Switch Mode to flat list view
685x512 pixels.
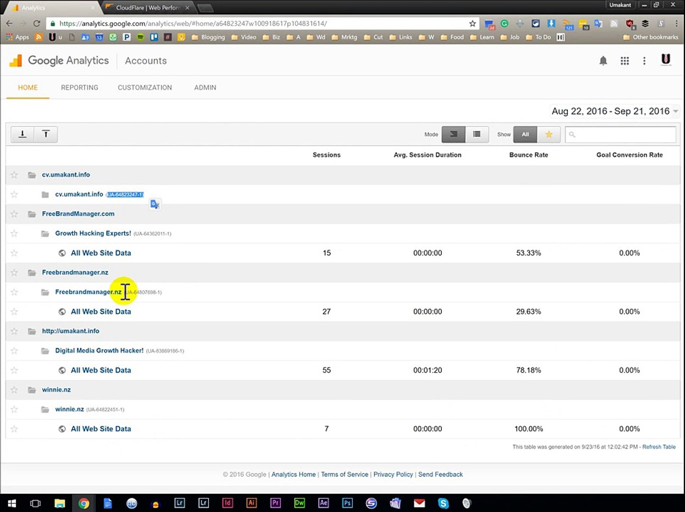(477, 134)
